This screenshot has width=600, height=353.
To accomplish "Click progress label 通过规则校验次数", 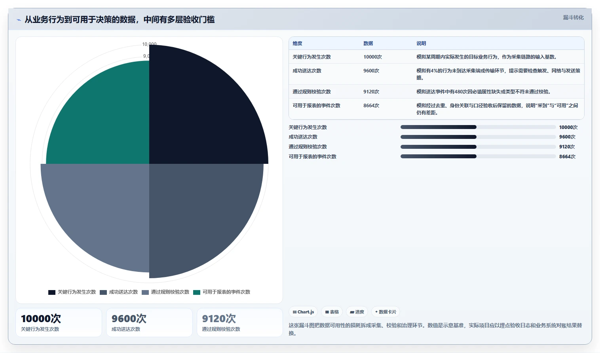I will (308, 147).
